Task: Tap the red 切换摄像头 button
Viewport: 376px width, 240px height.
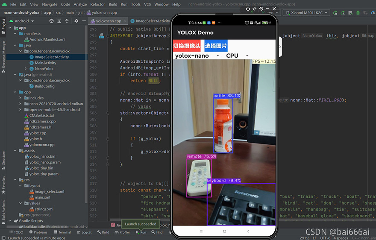Action: pyautogui.click(x=187, y=46)
